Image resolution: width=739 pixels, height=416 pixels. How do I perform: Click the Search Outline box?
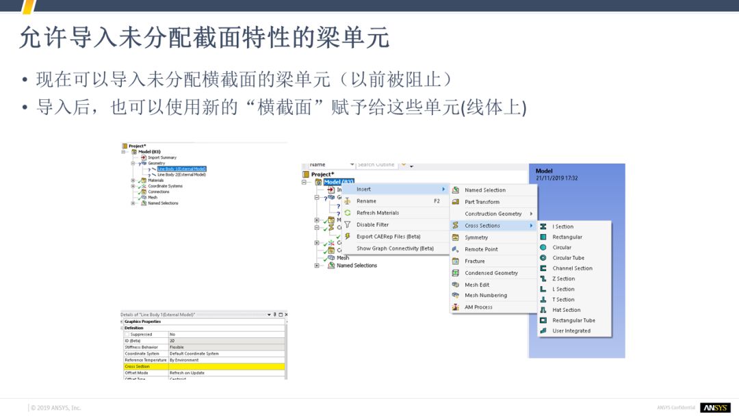click(376, 165)
